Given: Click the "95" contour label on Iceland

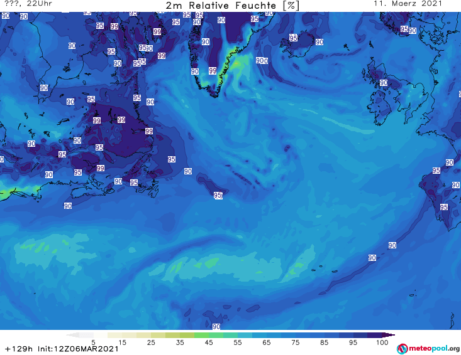Looking at the screenshot, I should click(x=293, y=38).
